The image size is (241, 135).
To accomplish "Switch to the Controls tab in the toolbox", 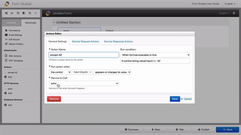I will point(11,22).
